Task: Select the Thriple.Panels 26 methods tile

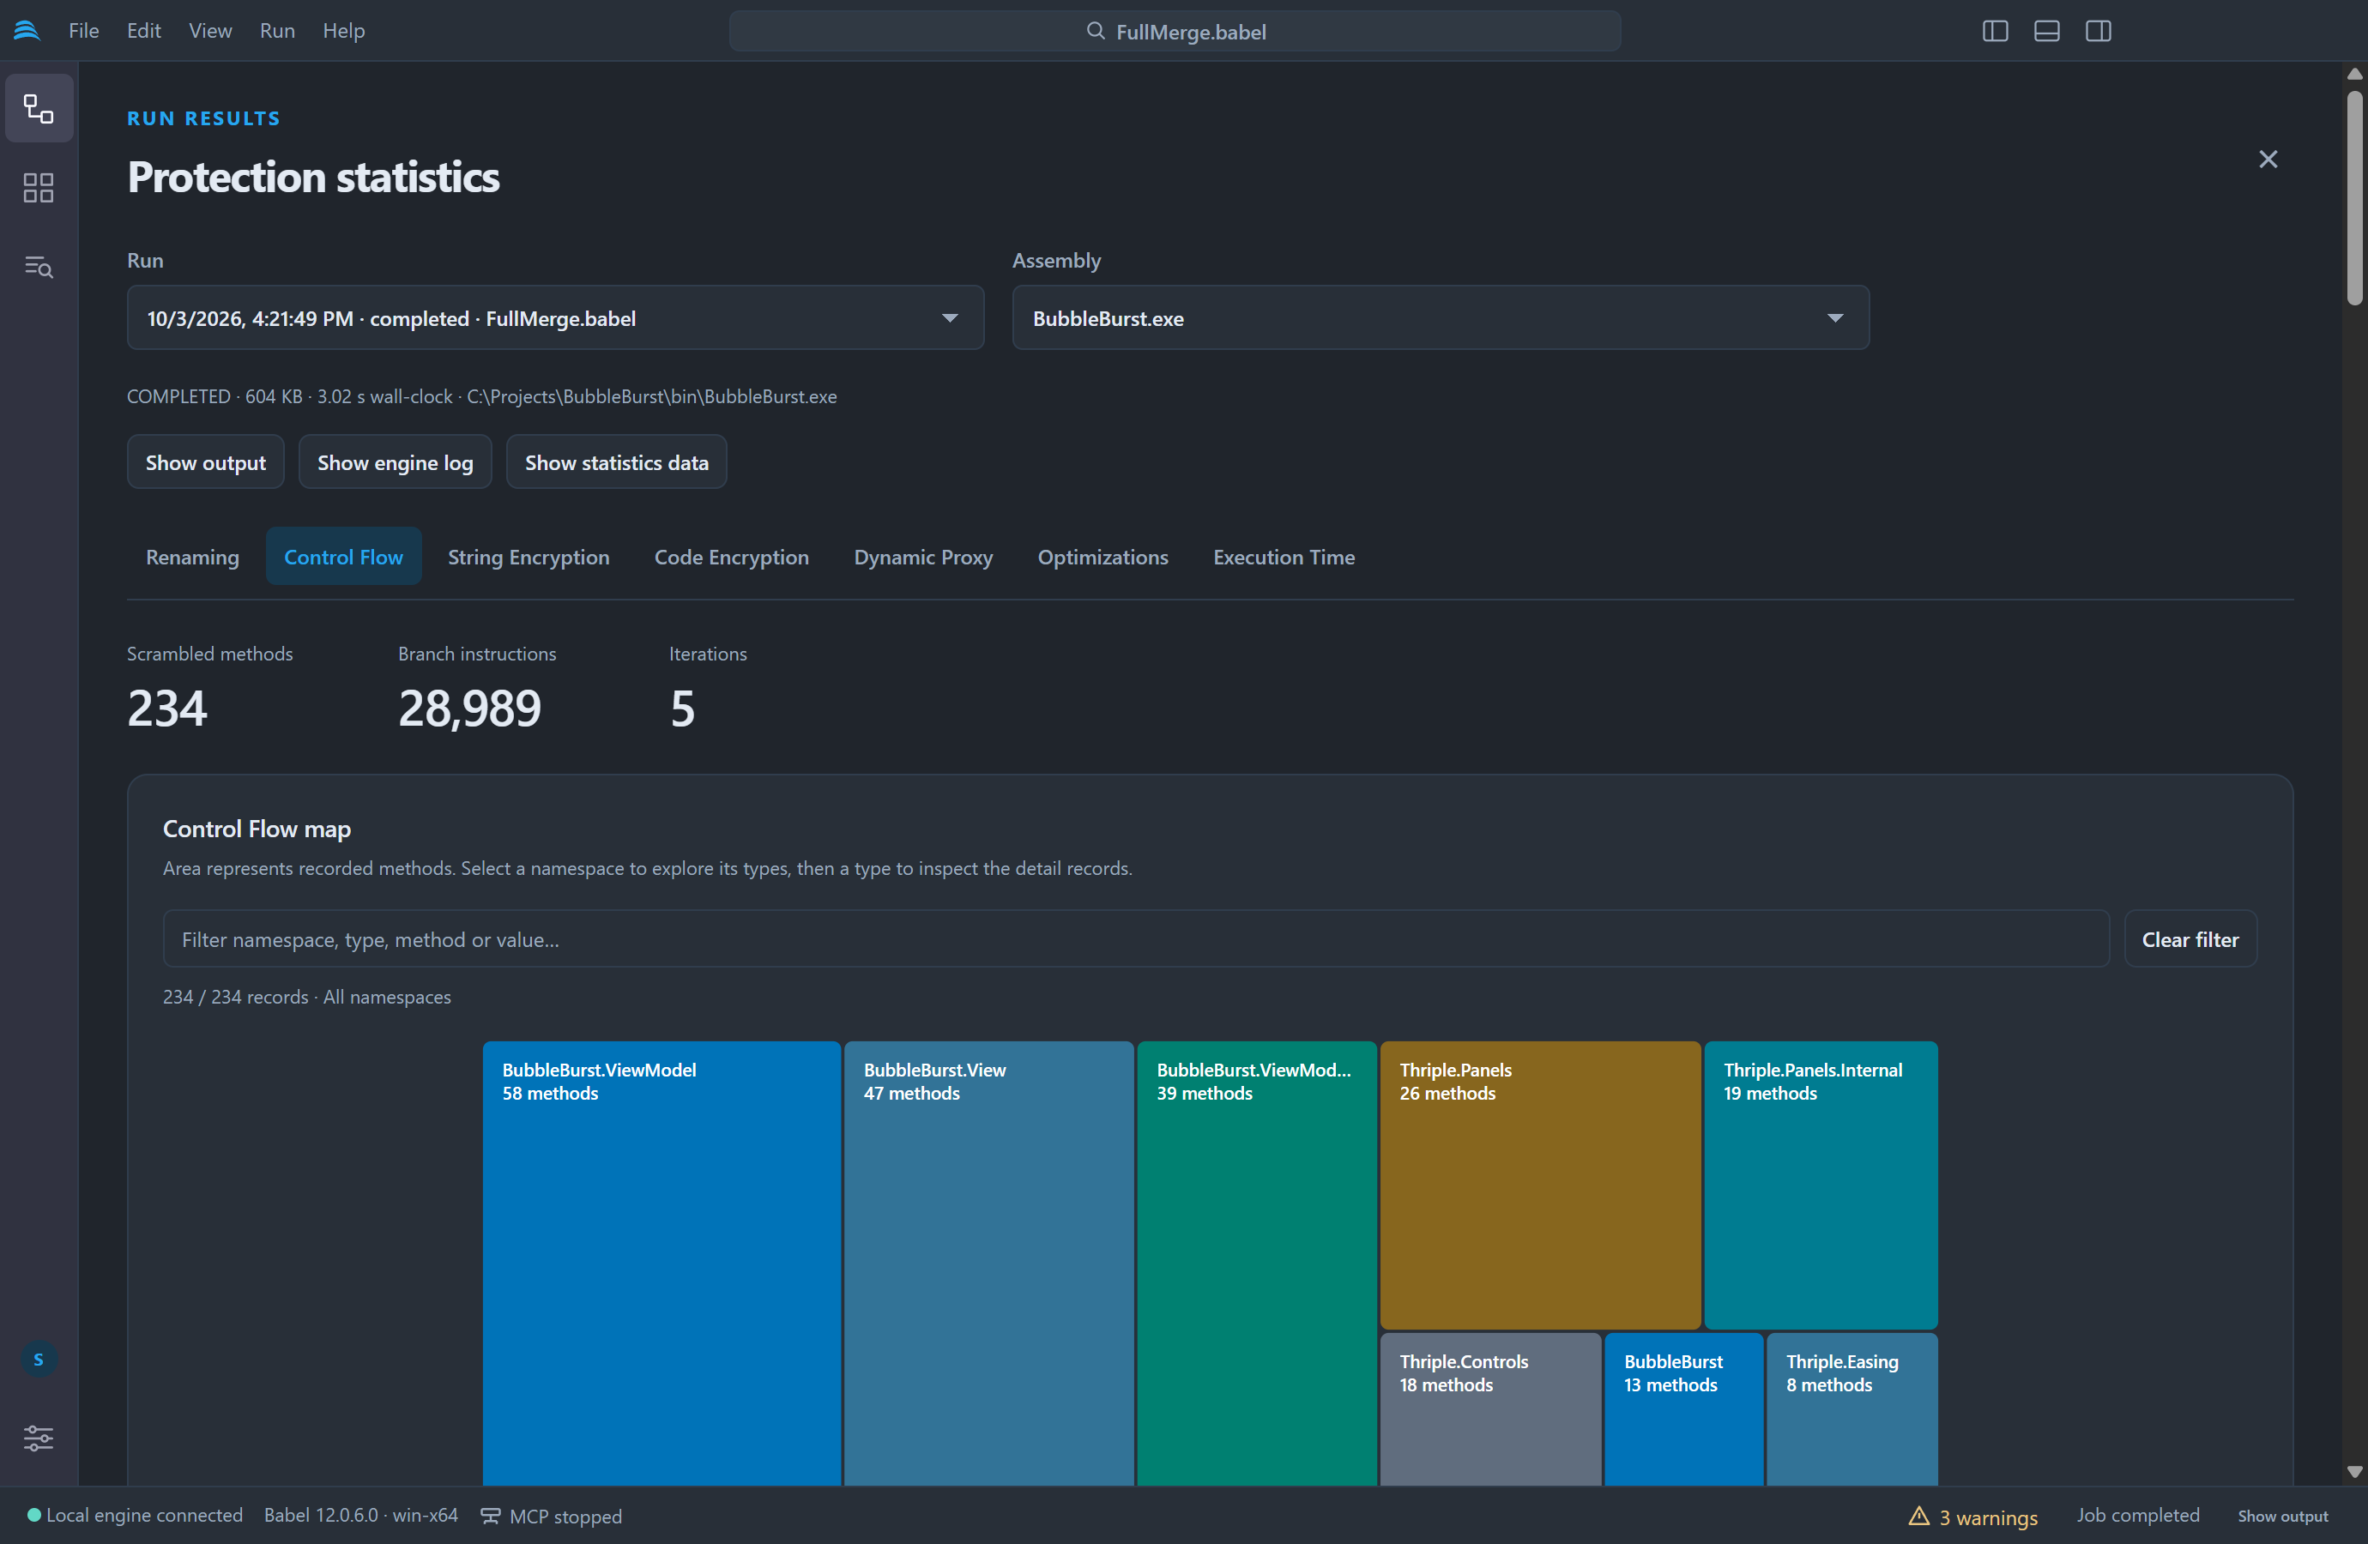Action: coord(1540,1185)
